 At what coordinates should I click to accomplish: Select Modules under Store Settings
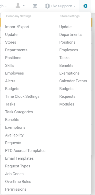[67, 104]
